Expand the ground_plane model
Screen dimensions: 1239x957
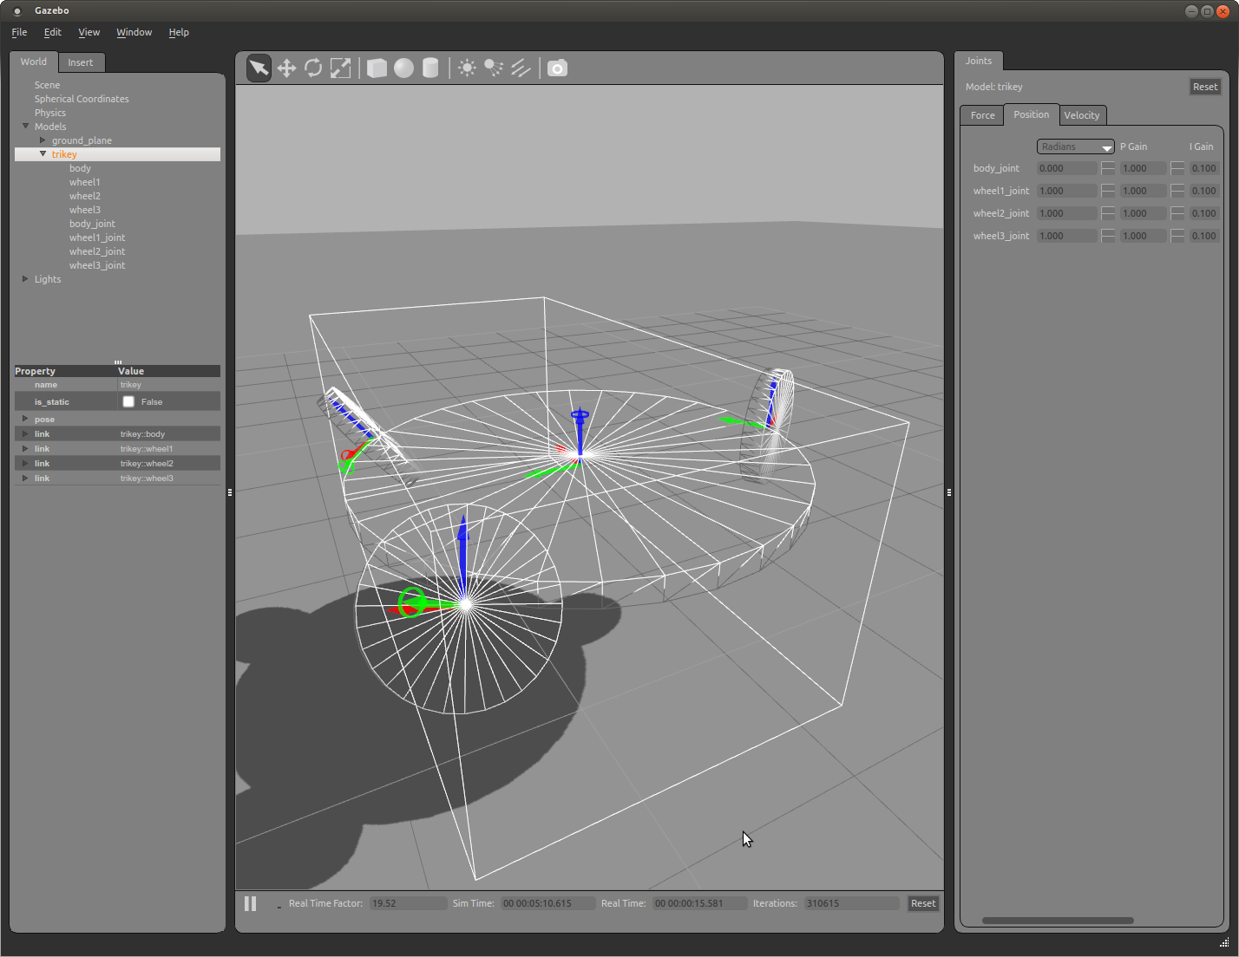click(43, 140)
